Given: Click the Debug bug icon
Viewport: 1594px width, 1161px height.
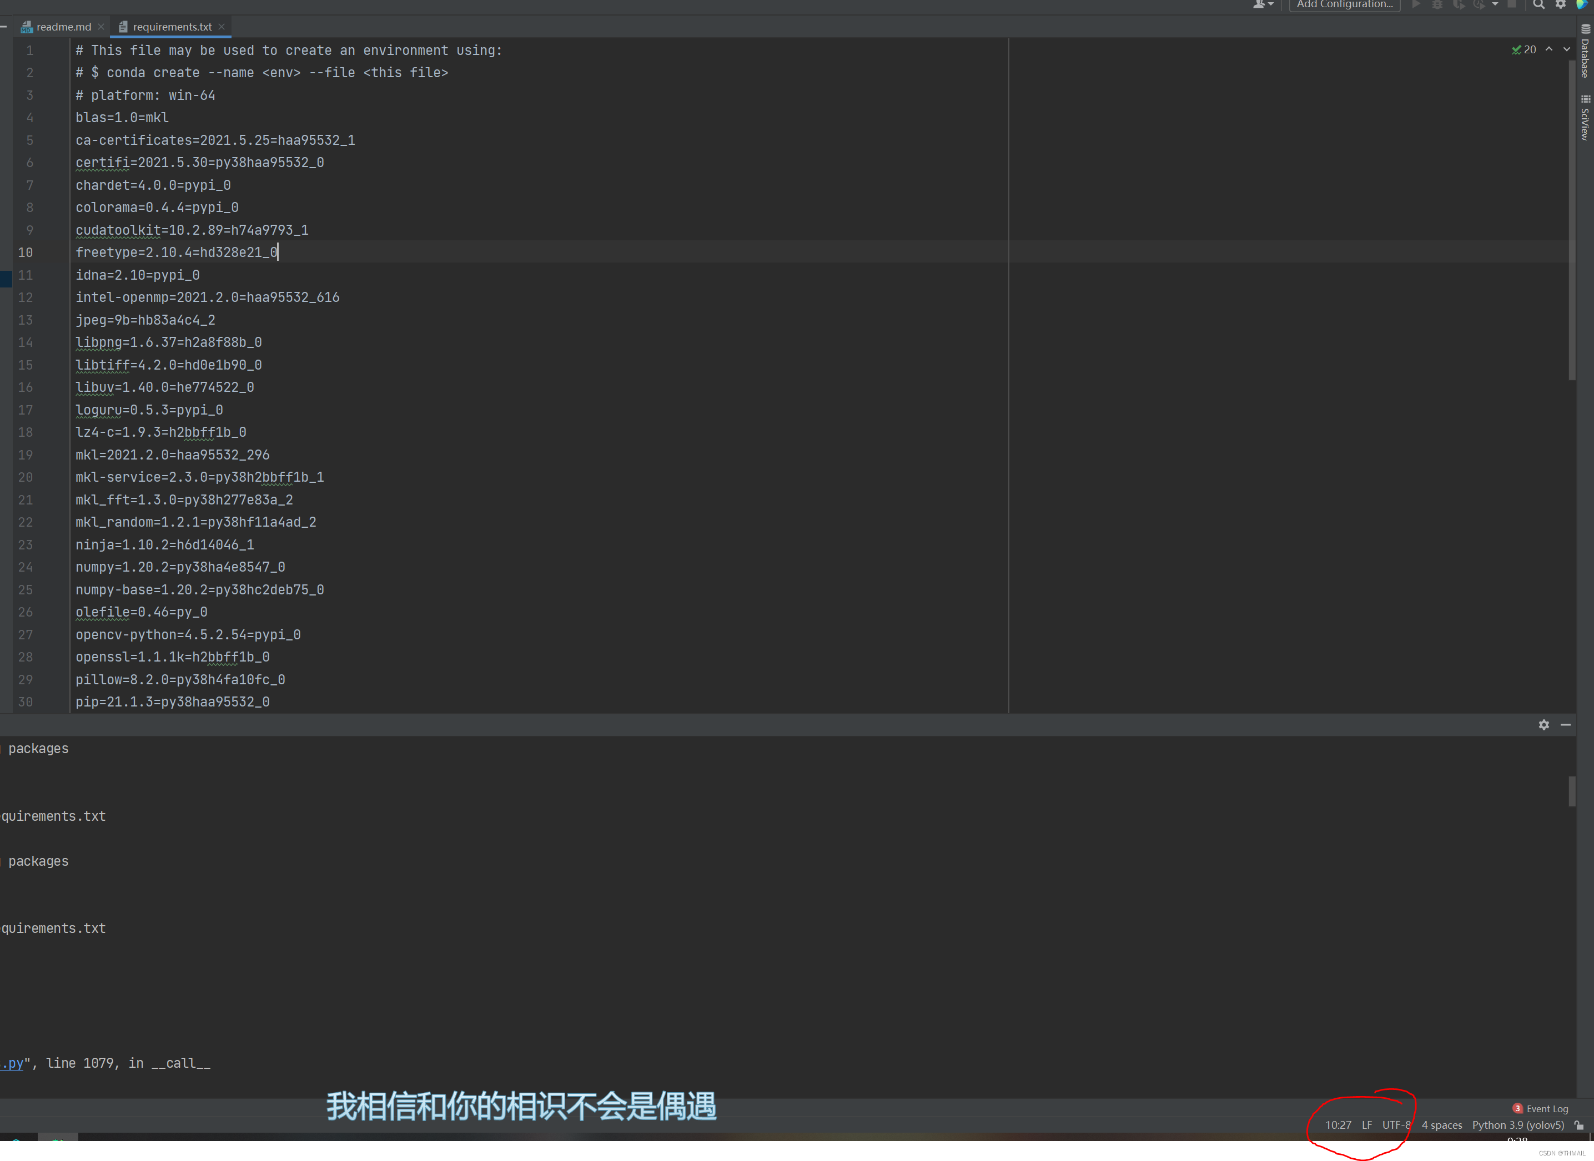Looking at the screenshot, I should coord(1437,4).
